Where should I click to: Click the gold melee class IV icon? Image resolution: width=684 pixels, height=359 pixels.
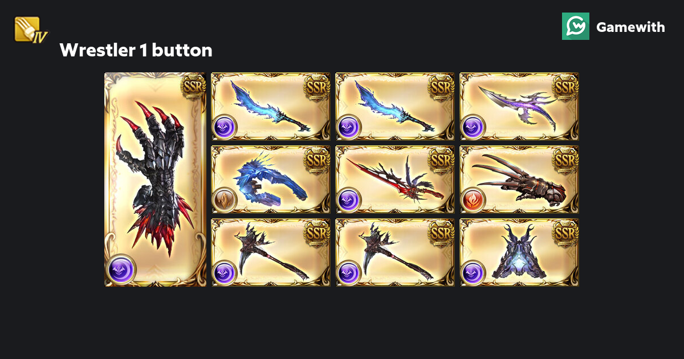point(31,29)
